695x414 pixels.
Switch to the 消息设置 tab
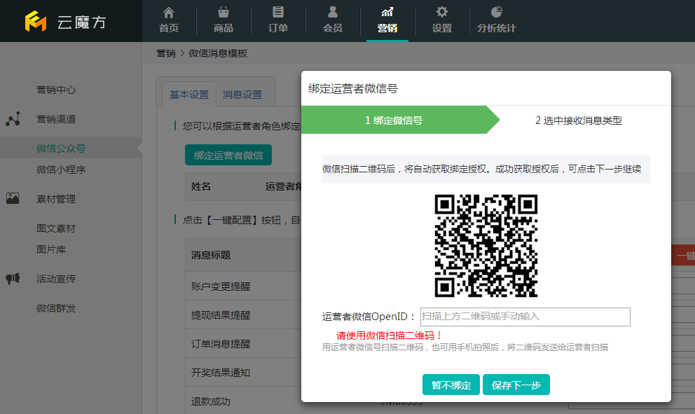242,95
